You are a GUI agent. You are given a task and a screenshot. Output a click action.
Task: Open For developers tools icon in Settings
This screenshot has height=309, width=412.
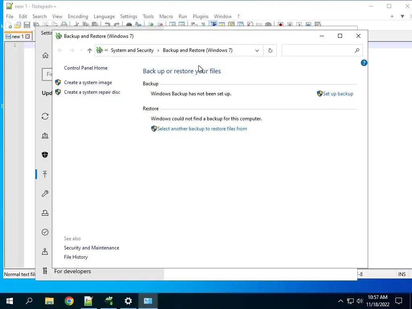[45, 271]
